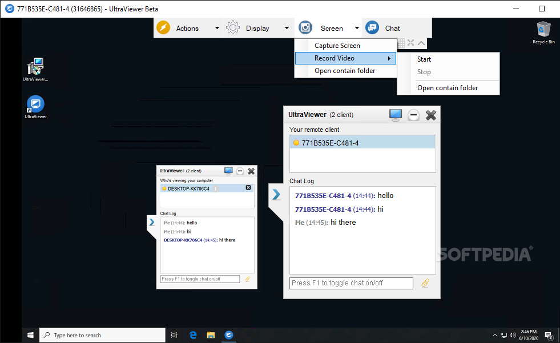Open the Windows Start menu

[30, 335]
